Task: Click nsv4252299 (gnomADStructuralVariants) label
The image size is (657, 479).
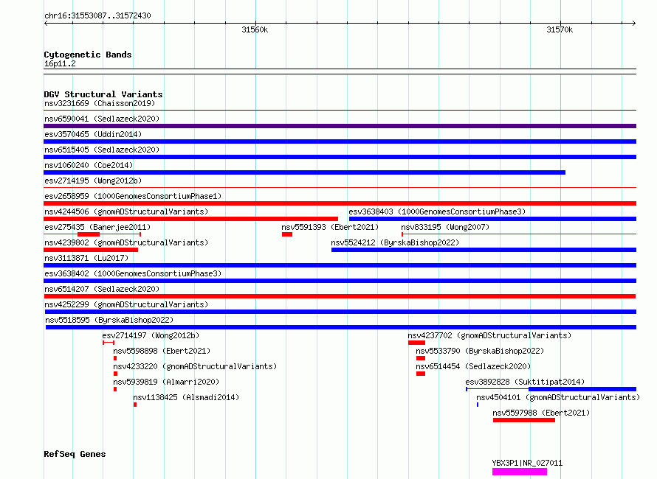Action: point(126,304)
